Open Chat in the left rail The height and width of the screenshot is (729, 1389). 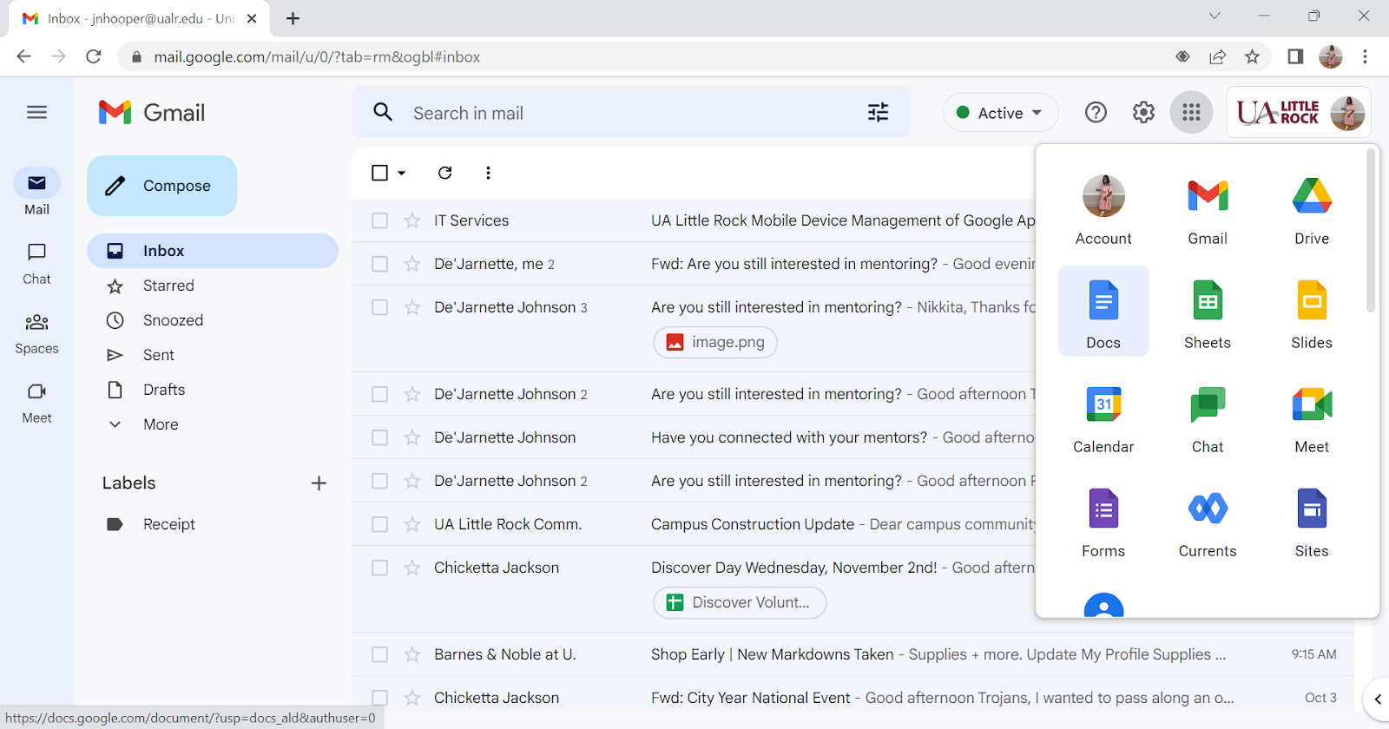click(36, 263)
